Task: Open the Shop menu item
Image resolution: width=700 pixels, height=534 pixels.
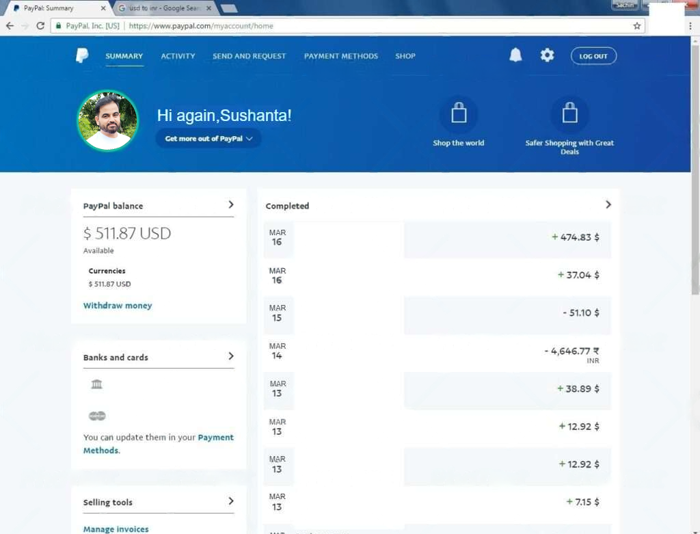Action: click(405, 56)
